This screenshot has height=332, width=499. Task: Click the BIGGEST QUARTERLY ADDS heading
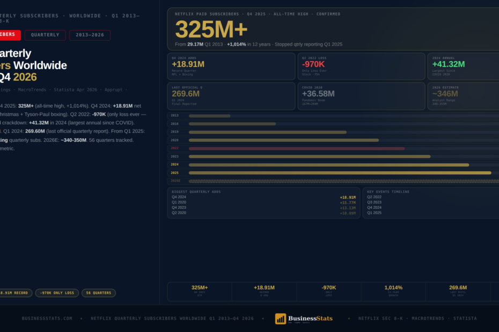[196, 192]
